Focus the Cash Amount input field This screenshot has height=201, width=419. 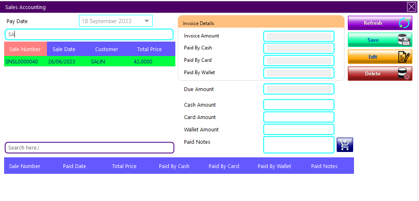pos(298,105)
